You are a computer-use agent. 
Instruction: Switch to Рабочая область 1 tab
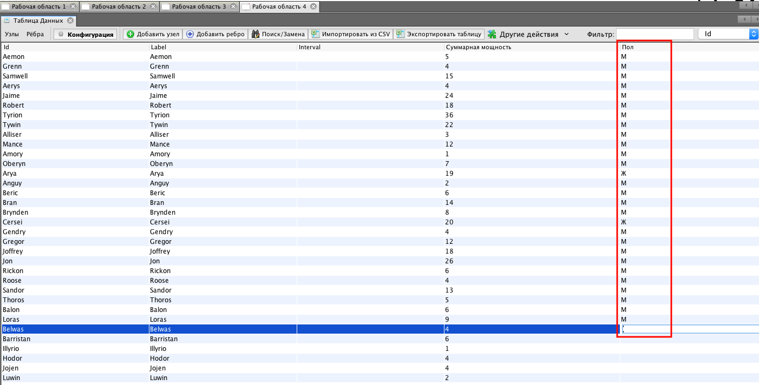[38, 6]
